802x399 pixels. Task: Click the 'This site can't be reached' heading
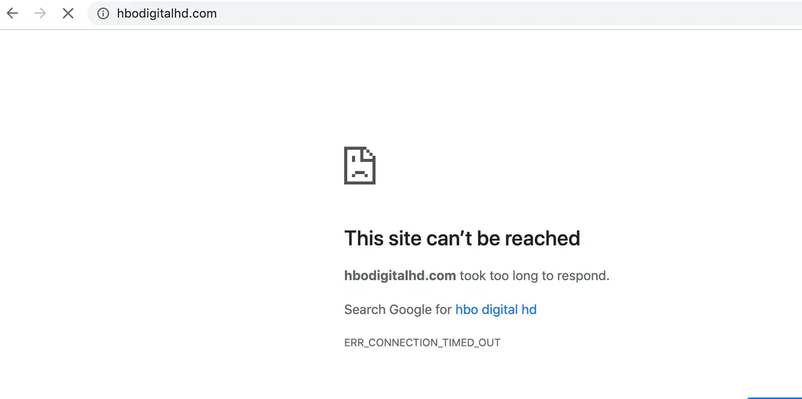(462, 238)
